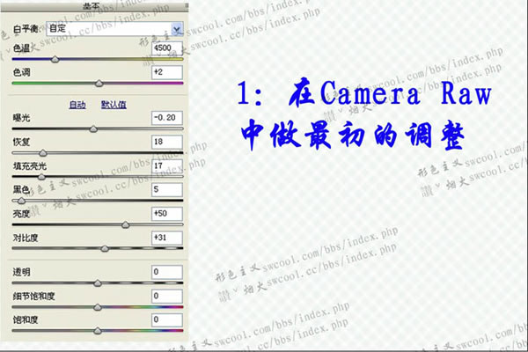Click the 填充亮光 fill light slider handle
The image size is (528, 352).
coord(41,177)
